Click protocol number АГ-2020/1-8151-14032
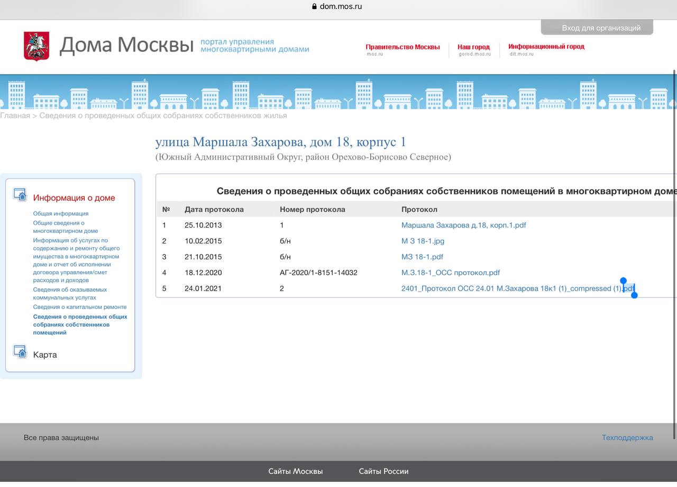The width and height of the screenshot is (677, 487). pyautogui.click(x=318, y=273)
